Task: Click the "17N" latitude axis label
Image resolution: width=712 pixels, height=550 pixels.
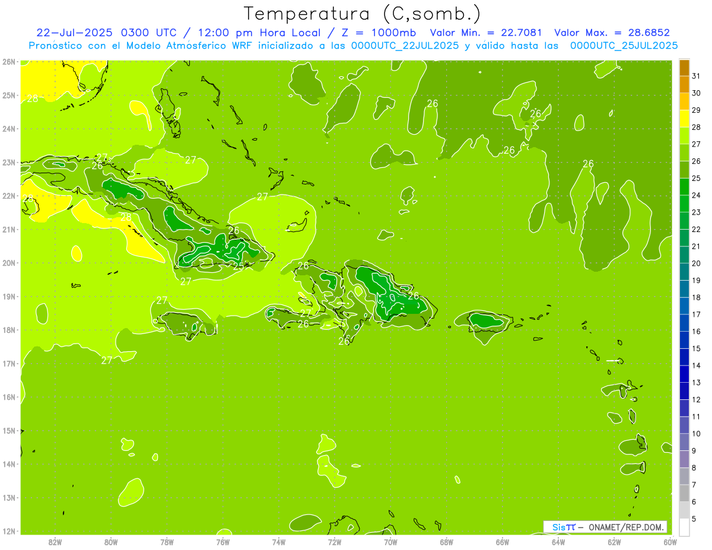Action: 8,364
